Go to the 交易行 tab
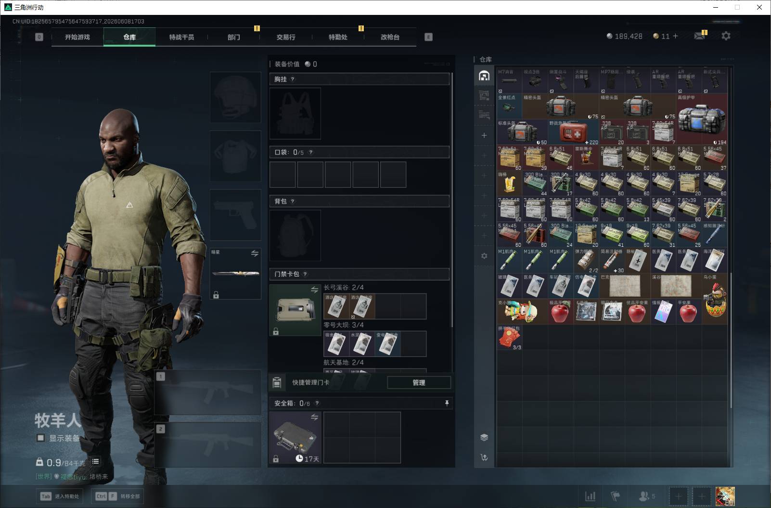The height and width of the screenshot is (508, 771). [x=286, y=37]
